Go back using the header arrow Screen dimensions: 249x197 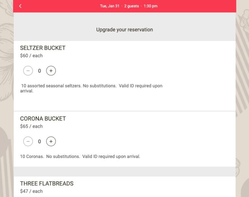[x=20, y=6]
